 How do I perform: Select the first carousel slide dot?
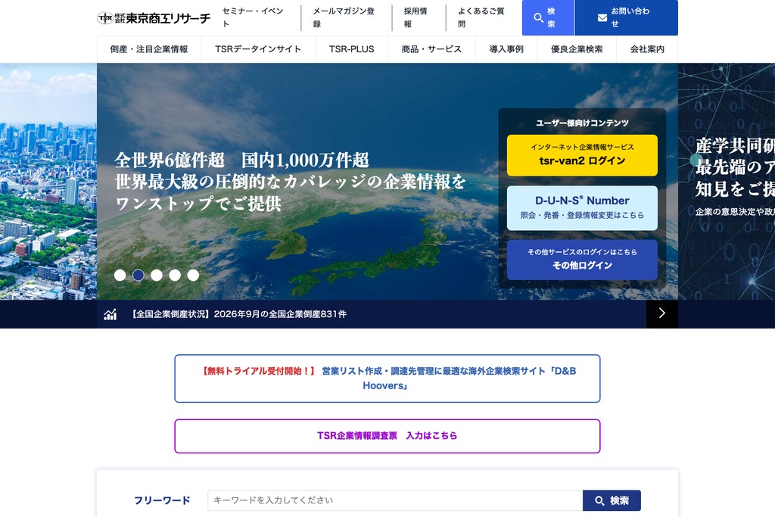tap(120, 276)
